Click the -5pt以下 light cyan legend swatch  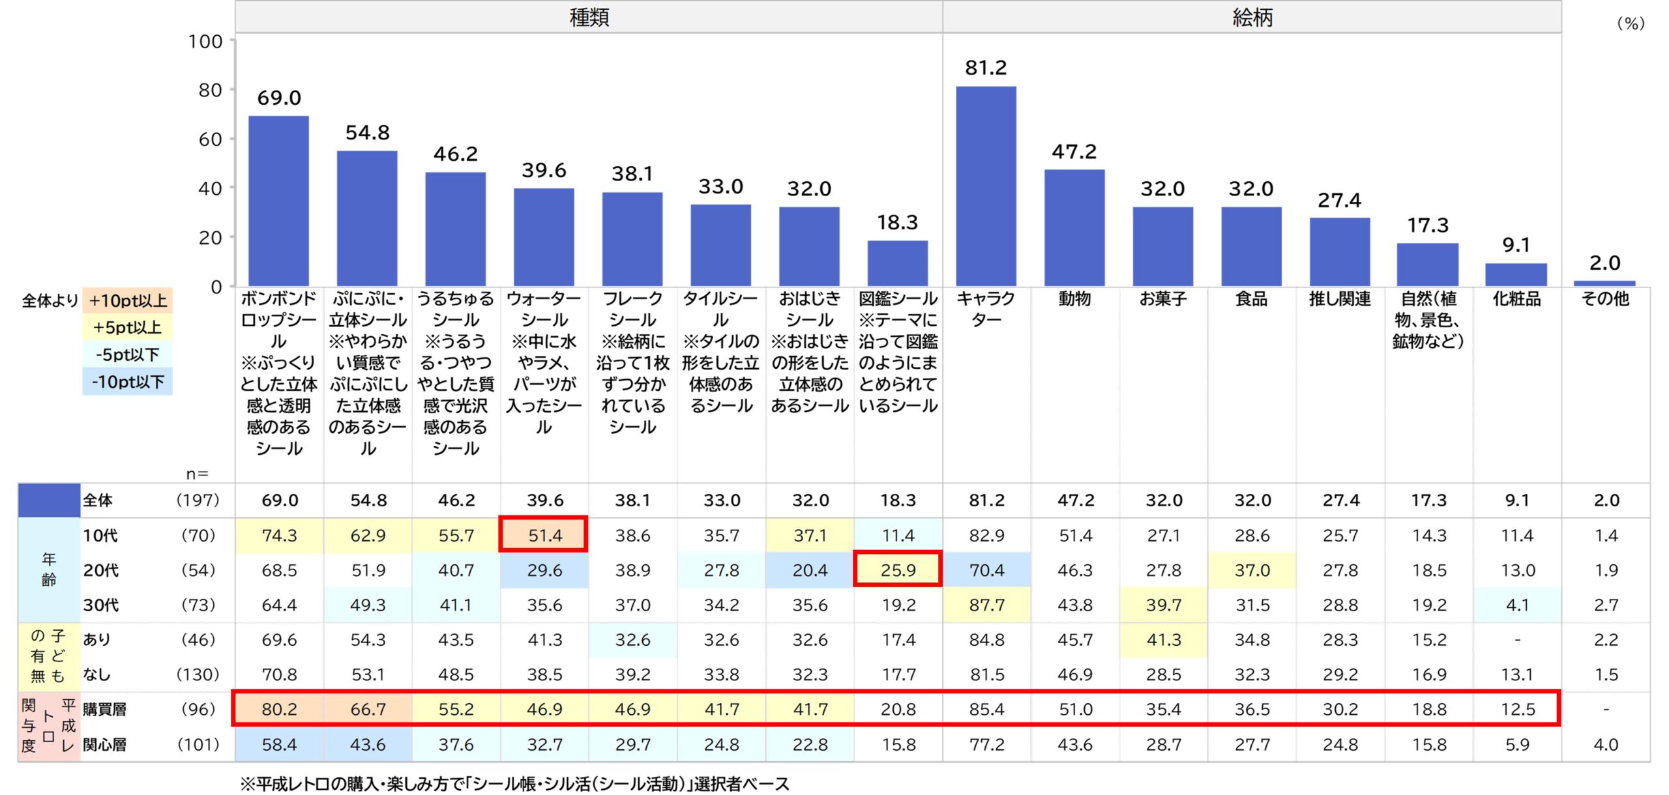(127, 355)
